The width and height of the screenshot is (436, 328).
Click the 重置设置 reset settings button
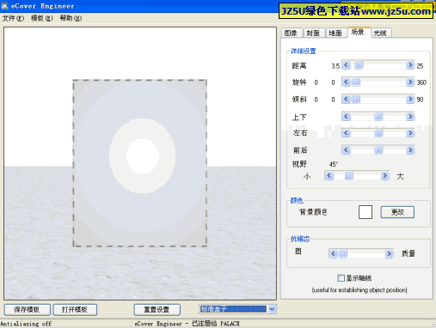157,310
